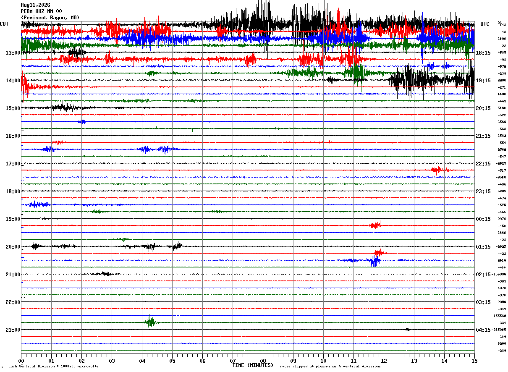
Task: Click the PEBM HHZ NM 00 station label
Action: coord(41,11)
